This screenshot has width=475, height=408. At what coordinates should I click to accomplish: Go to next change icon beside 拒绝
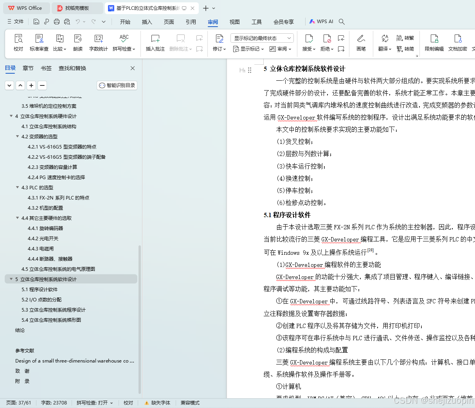(x=341, y=49)
